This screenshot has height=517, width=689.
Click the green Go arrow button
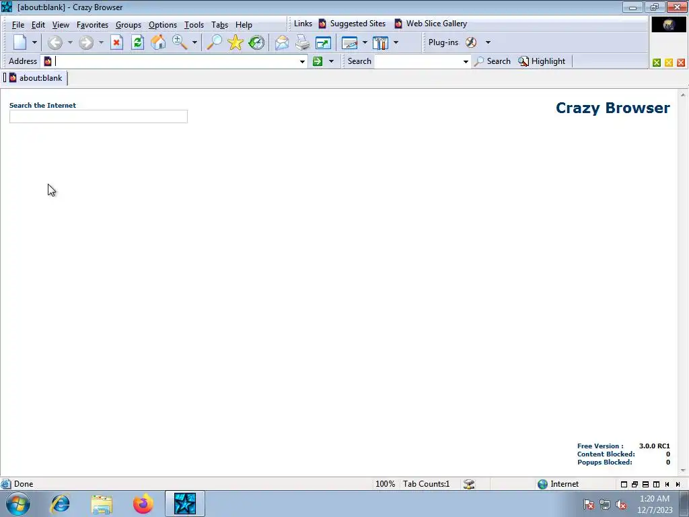click(x=318, y=61)
